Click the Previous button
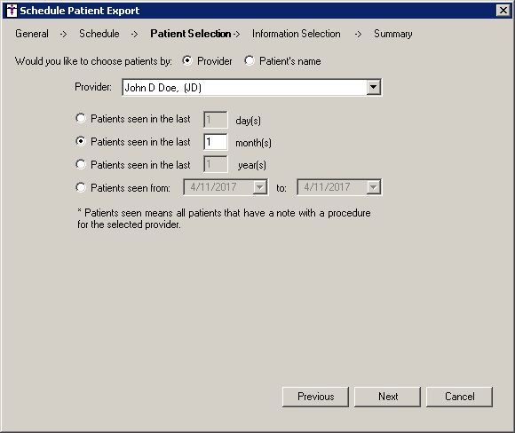 (315, 397)
